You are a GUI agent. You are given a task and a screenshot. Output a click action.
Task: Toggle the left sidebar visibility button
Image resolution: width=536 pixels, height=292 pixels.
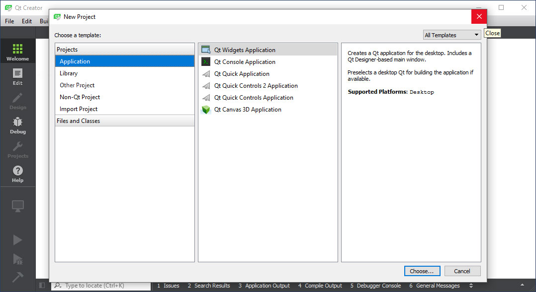pos(42,286)
